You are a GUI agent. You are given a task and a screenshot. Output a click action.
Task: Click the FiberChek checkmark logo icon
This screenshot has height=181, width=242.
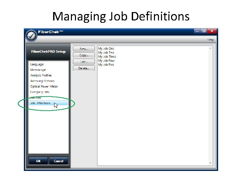(31, 36)
